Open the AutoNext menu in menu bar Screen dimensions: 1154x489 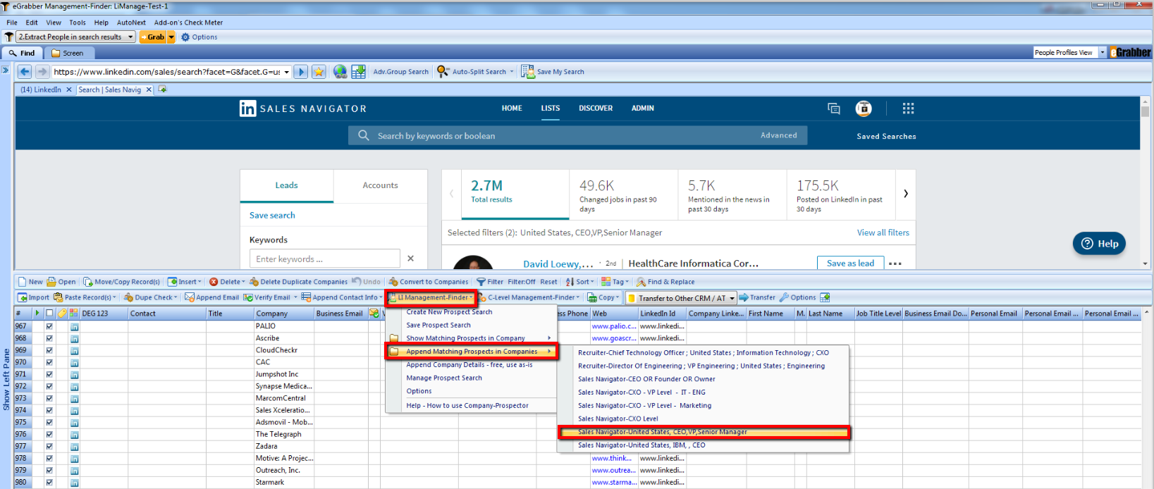[131, 23]
